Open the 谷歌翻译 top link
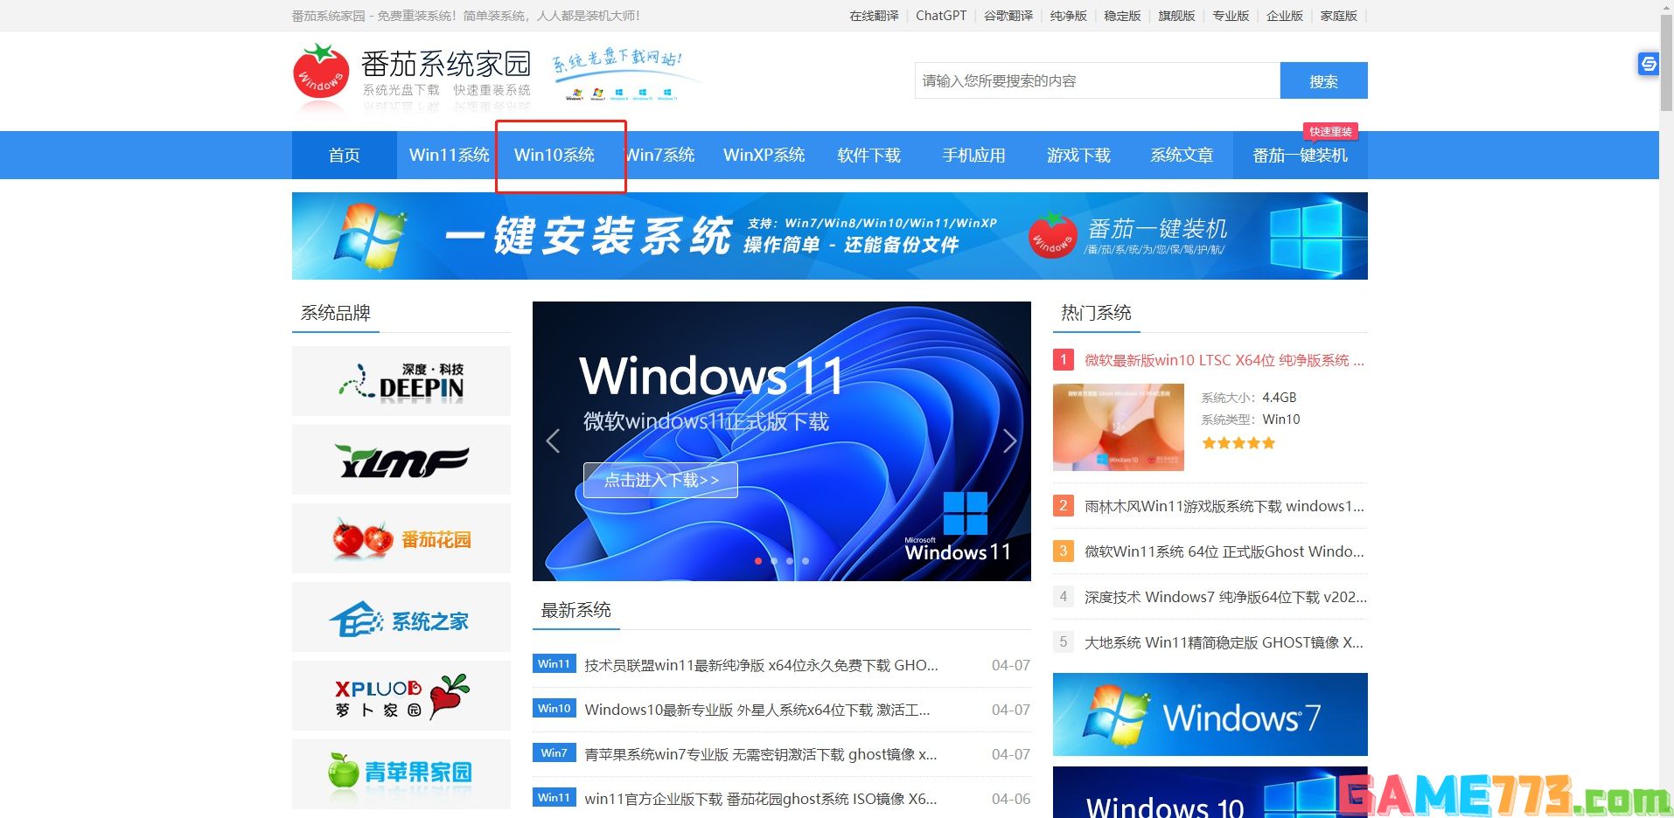This screenshot has height=818, width=1674. 1008,16
